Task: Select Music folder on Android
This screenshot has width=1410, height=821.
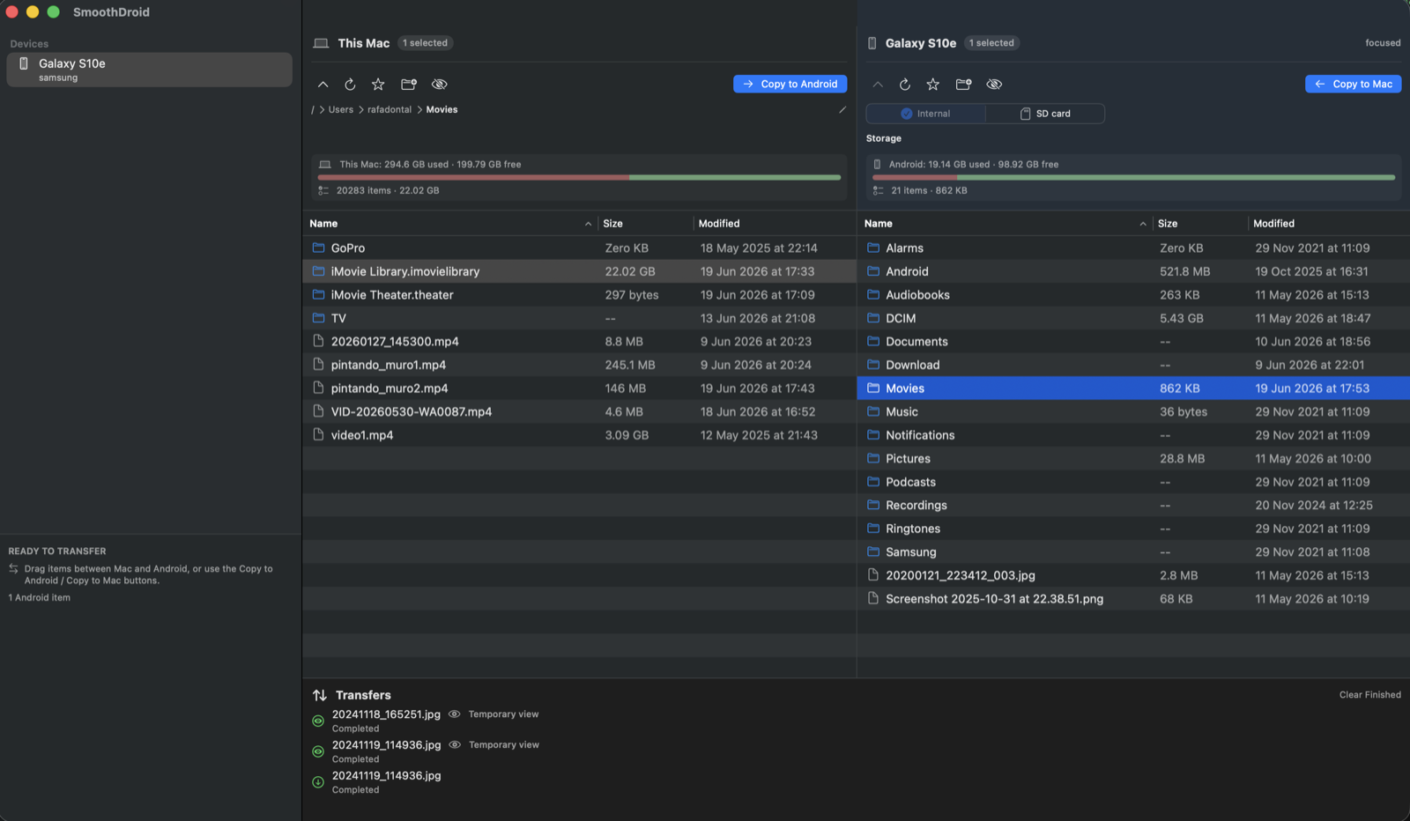Action: tap(1133, 411)
